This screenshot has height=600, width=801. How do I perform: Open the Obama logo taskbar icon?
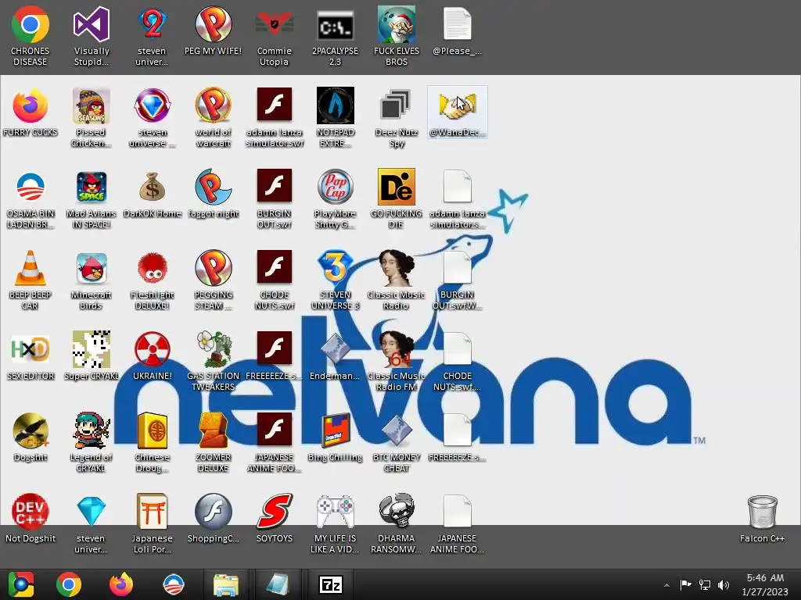click(174, 584)
